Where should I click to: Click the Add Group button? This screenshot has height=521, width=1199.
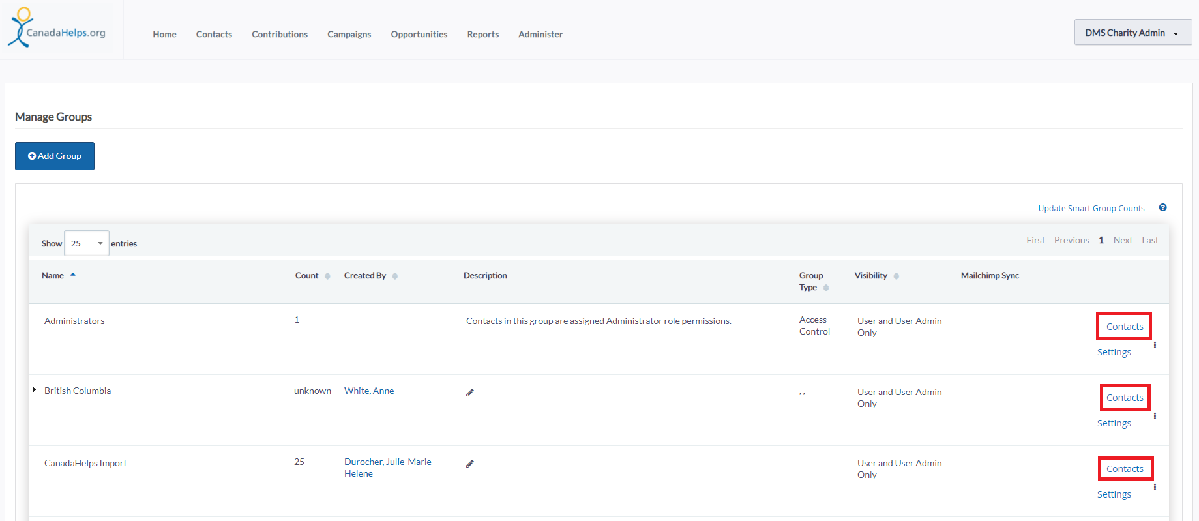coord(55,156)
